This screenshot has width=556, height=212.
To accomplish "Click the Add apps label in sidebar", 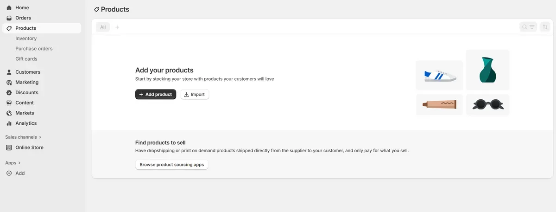I will pos(20,173).
